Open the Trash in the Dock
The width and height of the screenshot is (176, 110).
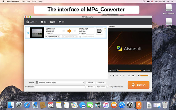click(165, 105)
